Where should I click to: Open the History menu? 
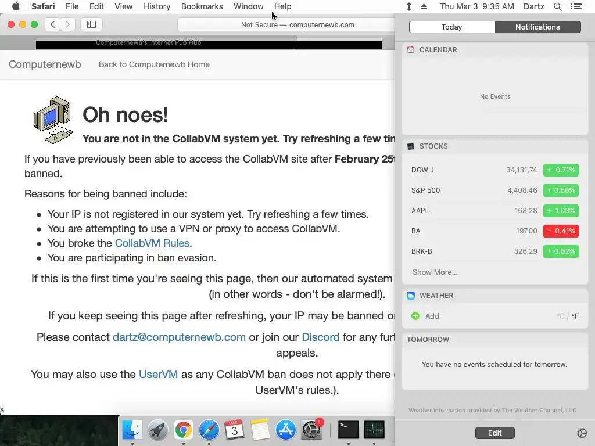click(157, 6)
